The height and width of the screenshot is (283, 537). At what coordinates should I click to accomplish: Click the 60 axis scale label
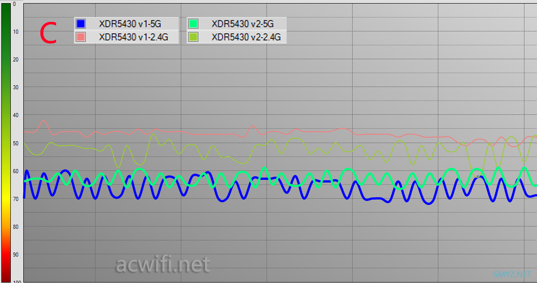[16, 171]
